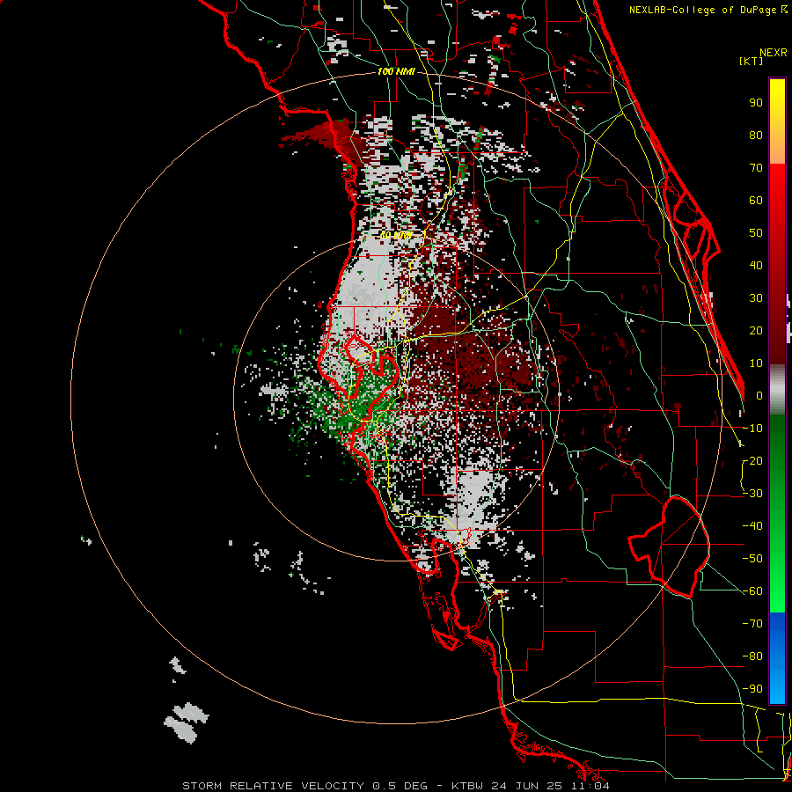Click the 100 NMI range ring label
792x792 pixels.
pyautogui.click(x=396, y=72)
